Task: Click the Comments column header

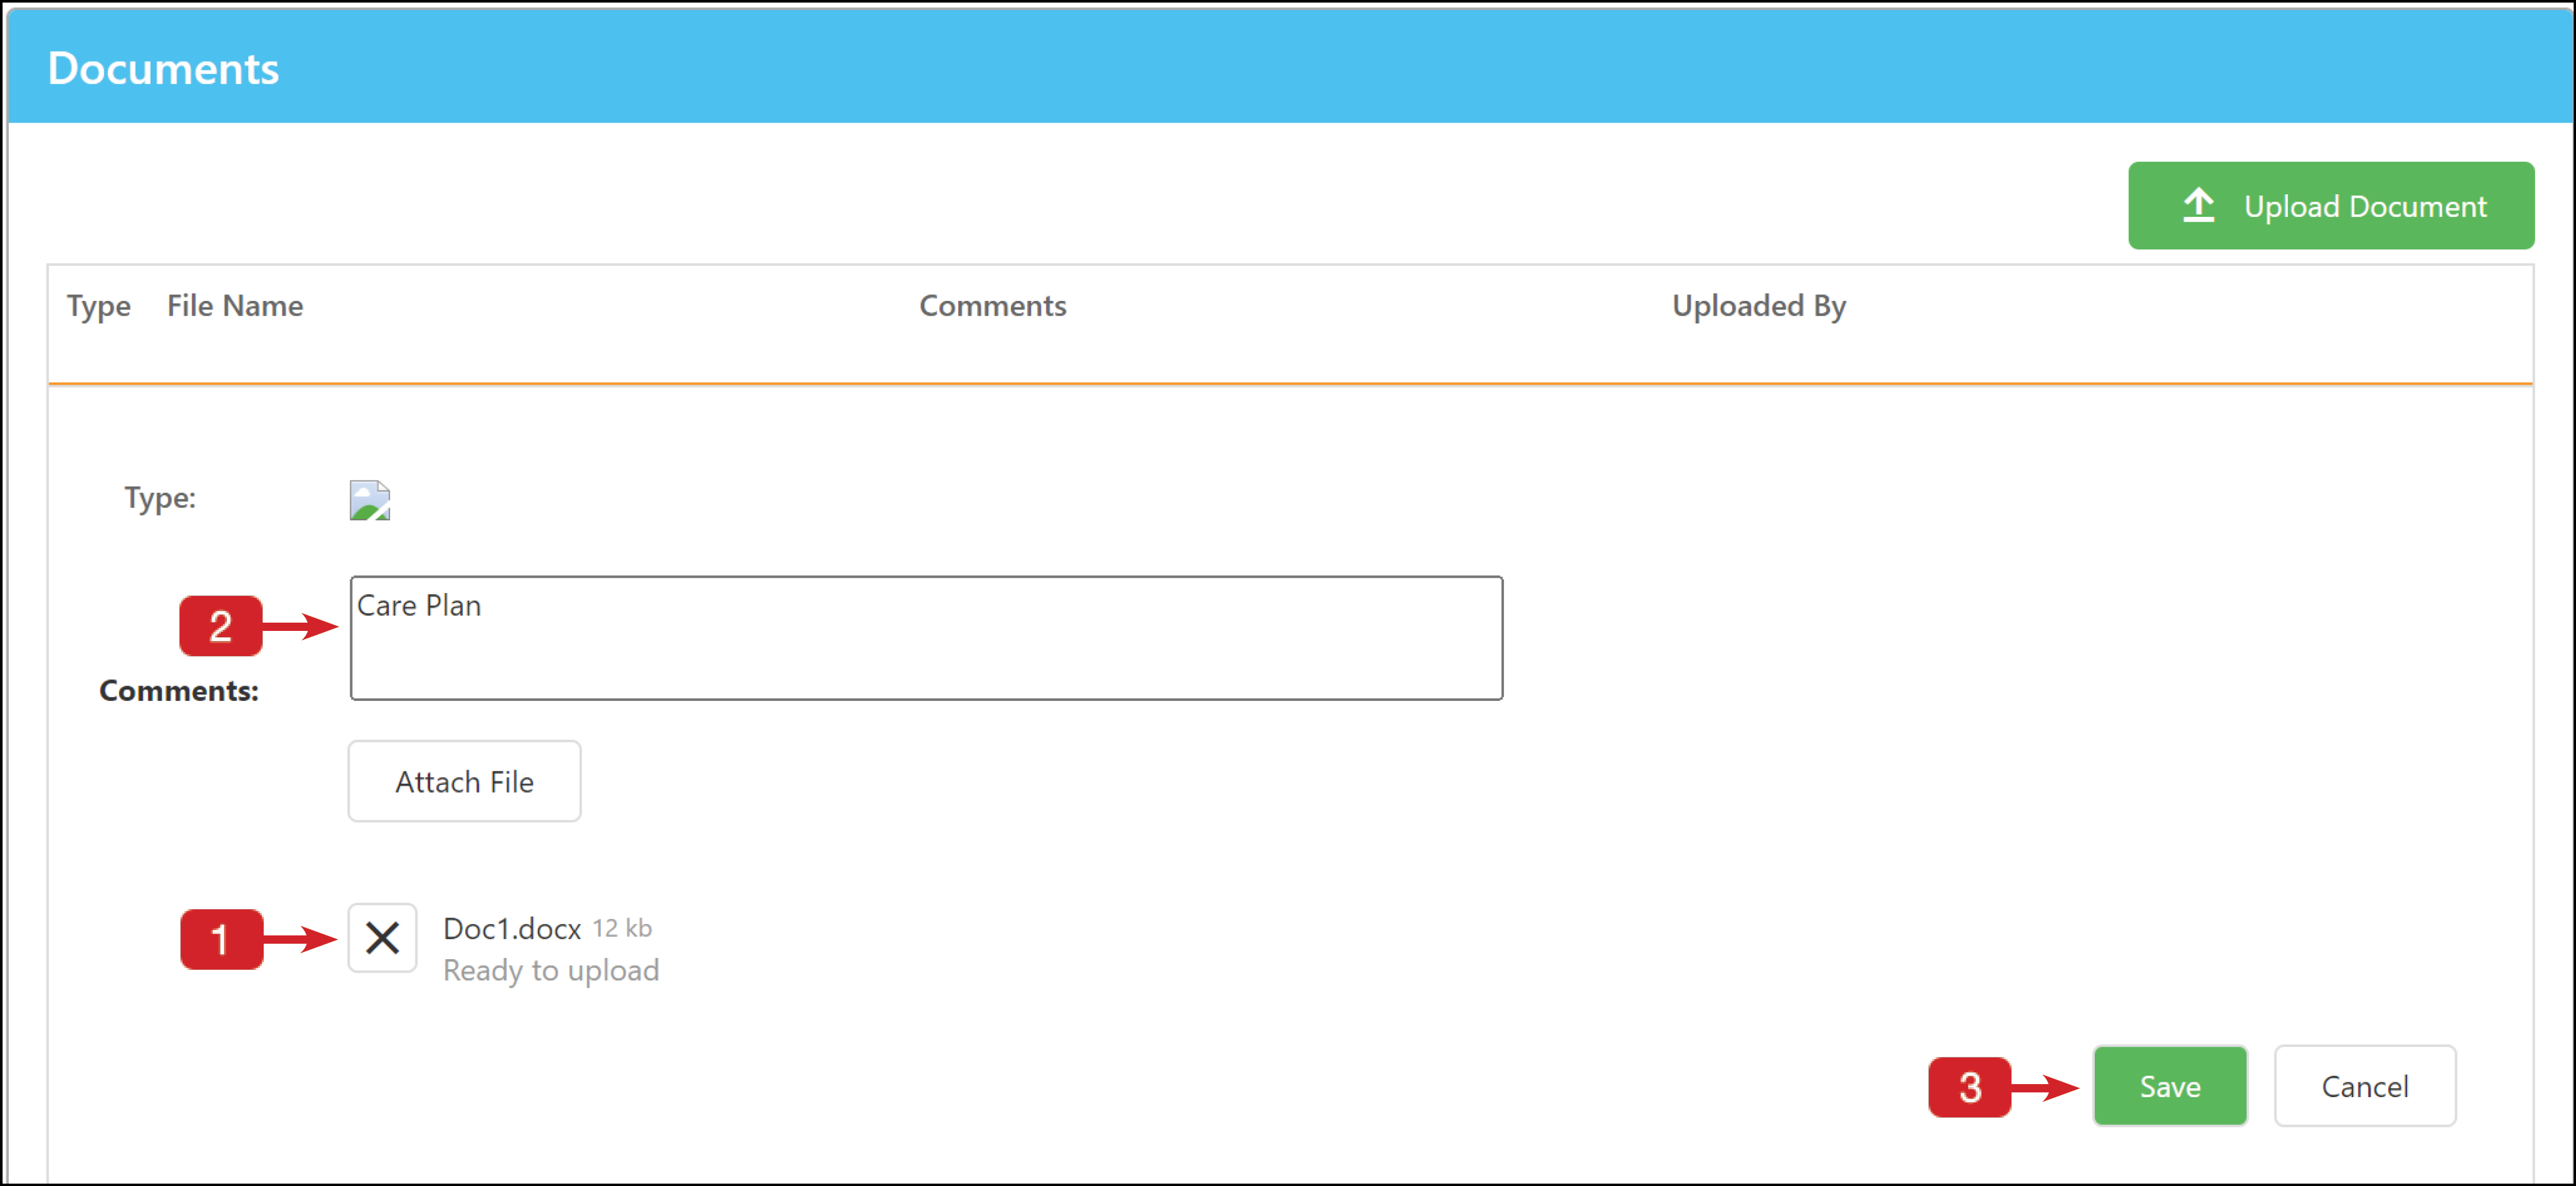Action: coord(993,305)
